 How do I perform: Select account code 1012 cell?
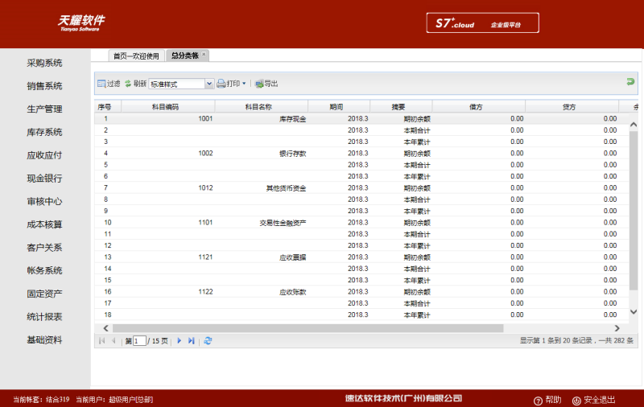tap(168, 188)
